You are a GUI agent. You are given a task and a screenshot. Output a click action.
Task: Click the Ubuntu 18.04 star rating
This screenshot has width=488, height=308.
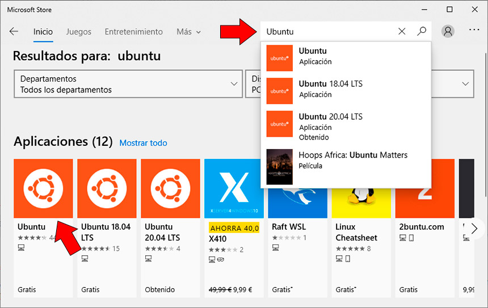click(x=96, y=248)
